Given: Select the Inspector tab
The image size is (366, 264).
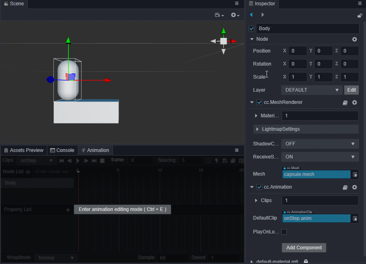Looking at the screenshot, I should click(262, 4).
